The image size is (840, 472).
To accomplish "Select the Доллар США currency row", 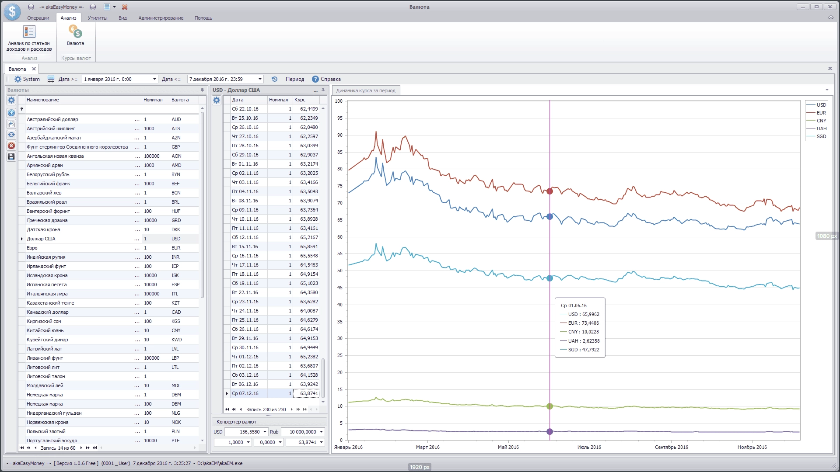I will point(108,239).
